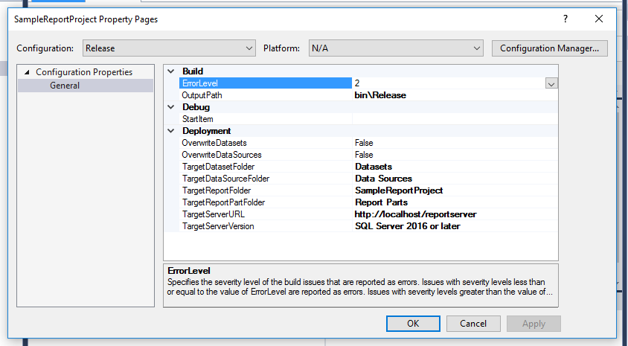Close the Property Pages dialog

click(x=599, y=19)
